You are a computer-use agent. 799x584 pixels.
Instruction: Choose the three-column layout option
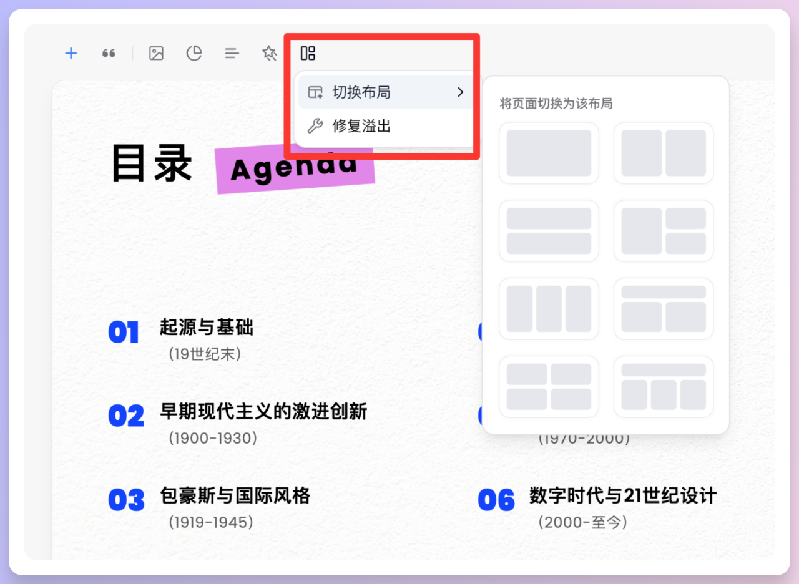(549, 308)
